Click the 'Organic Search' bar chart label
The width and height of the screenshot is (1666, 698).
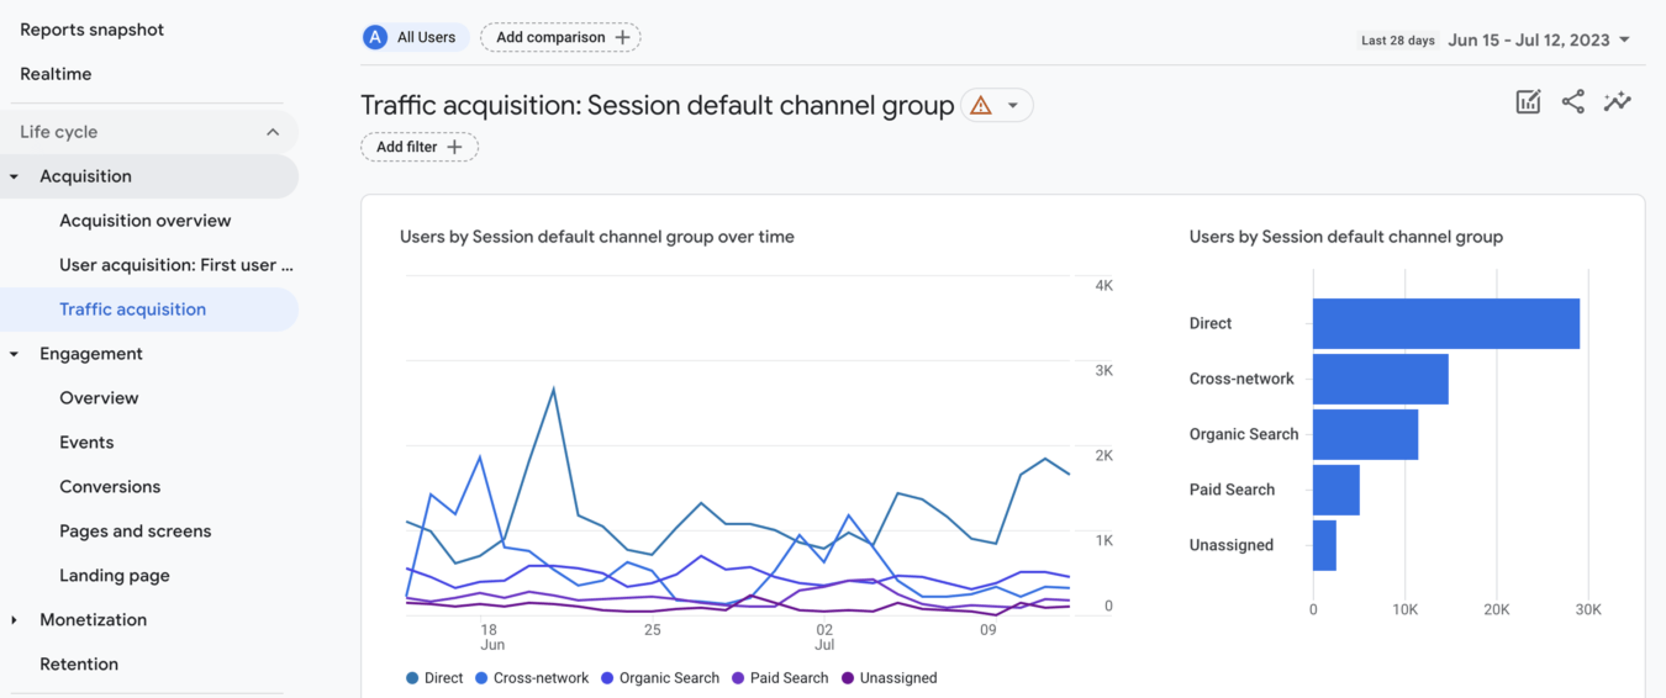click(x=1244, y=435)
